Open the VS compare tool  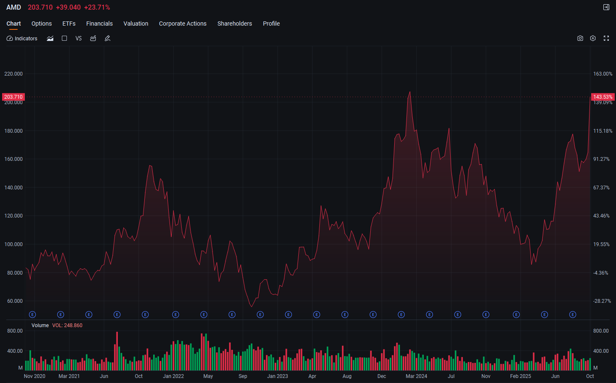click(79, 38)
